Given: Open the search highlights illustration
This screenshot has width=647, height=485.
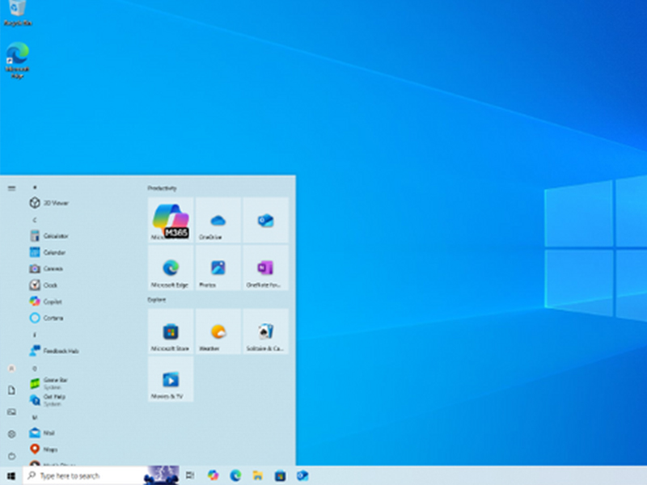Looking at the screenshot, I should [162, 475].
